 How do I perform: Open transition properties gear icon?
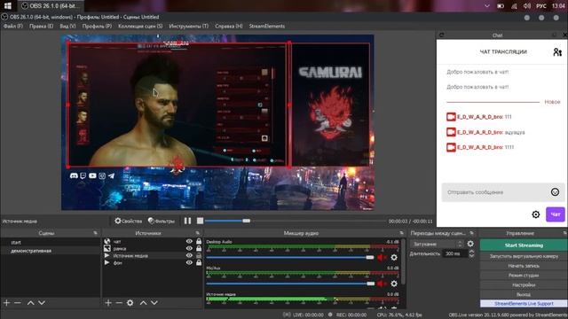coord(470,244)
